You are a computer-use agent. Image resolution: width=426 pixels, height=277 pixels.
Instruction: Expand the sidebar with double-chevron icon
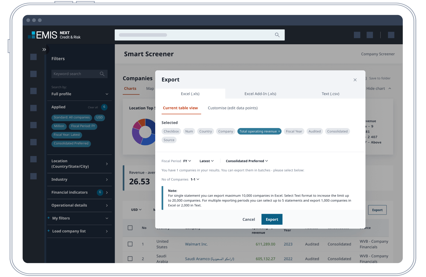click(44, 49)
